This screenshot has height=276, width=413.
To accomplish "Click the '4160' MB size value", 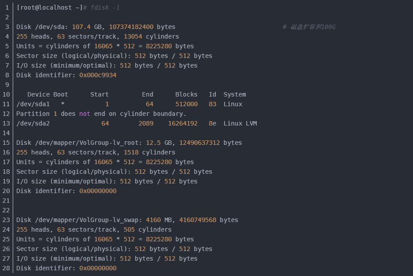I will (153, 220).
